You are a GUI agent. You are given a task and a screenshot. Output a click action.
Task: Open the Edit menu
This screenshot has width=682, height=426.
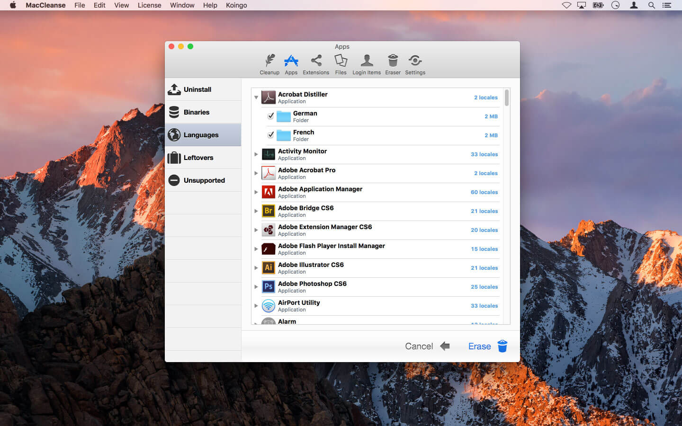tap(99, 5)
